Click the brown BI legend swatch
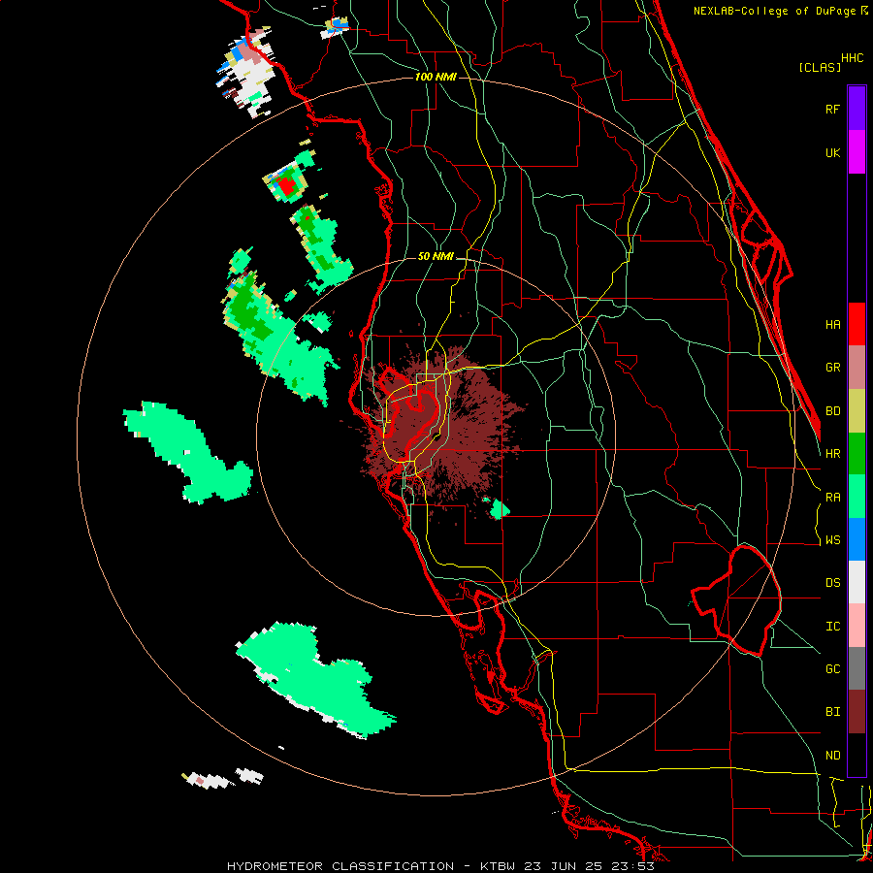Viewport: 873px width, 873px height. point(857,712)
